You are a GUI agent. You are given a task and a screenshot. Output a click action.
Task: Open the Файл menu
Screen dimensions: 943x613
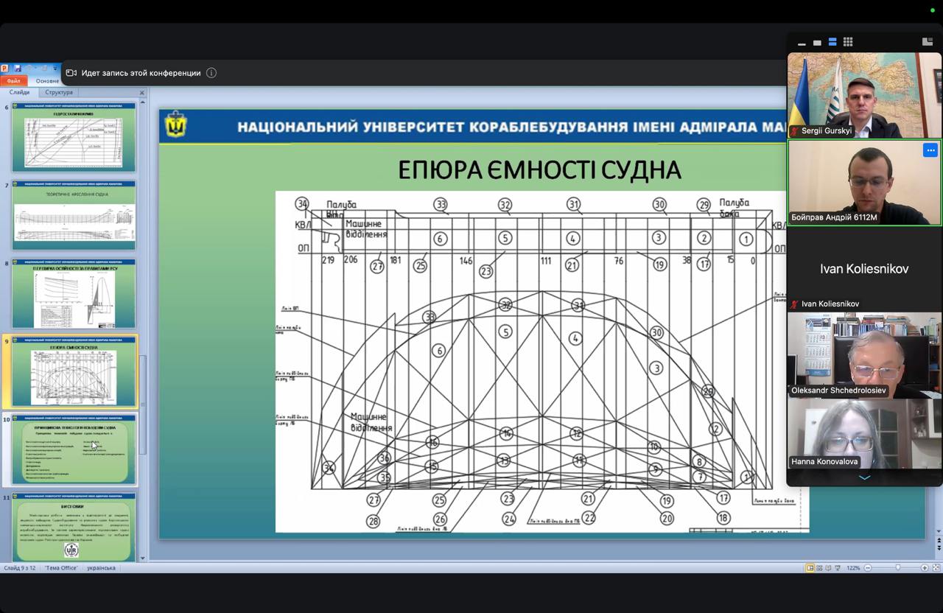13,81
